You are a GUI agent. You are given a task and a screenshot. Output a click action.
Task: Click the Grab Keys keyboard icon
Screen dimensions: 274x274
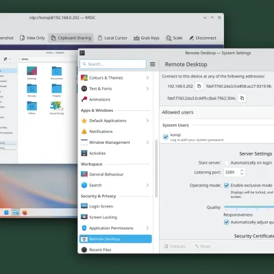click(136, 38)
